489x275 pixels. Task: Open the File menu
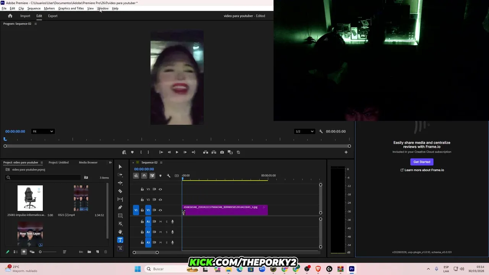4,8
